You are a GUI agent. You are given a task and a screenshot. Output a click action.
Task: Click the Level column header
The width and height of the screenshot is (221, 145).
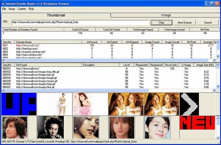point(127,65)
